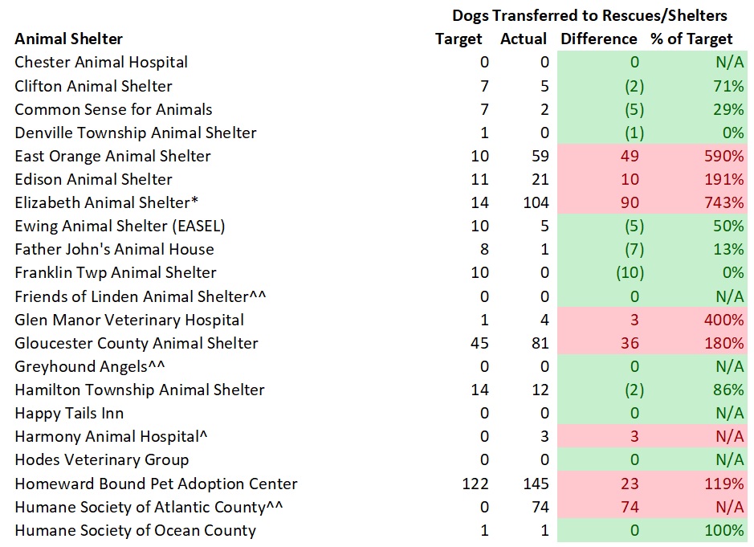
Task: Click the Animal Shelter column header
Action: pyautogui.click(x=69, y=39)
